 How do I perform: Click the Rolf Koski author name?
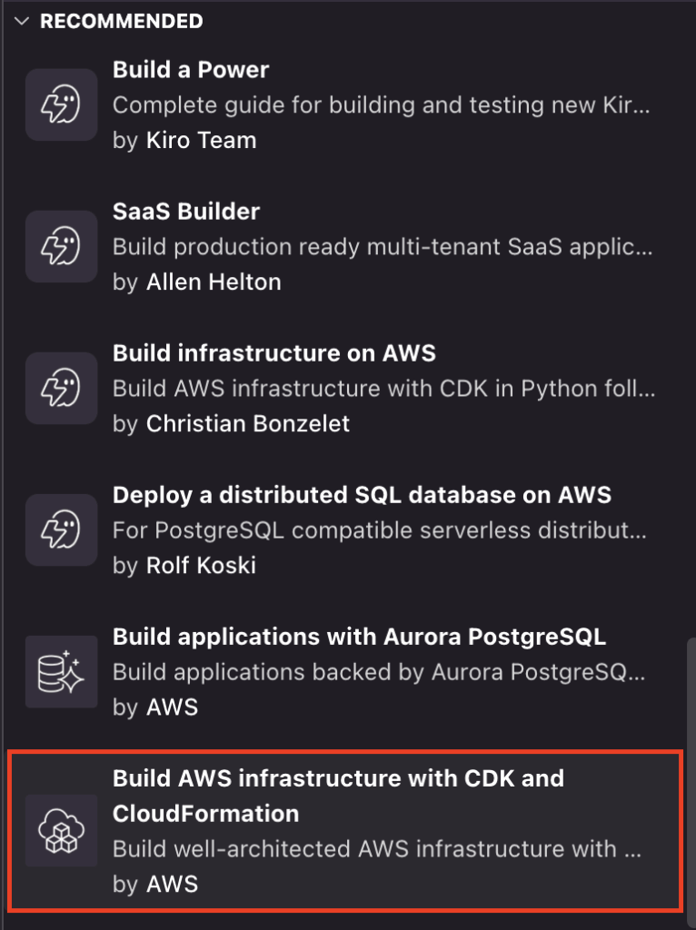click(x=201, y=565)
